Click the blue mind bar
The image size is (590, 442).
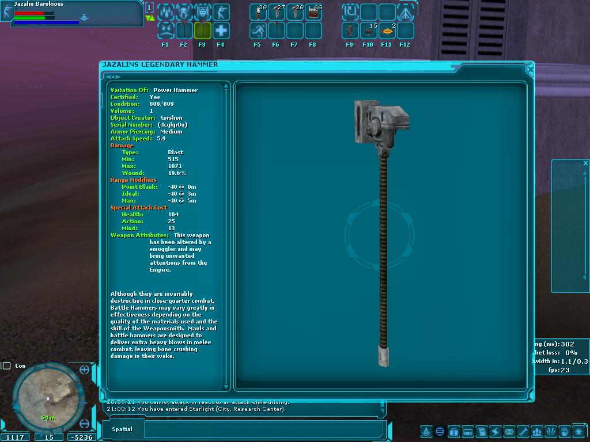tap(47, 22)
